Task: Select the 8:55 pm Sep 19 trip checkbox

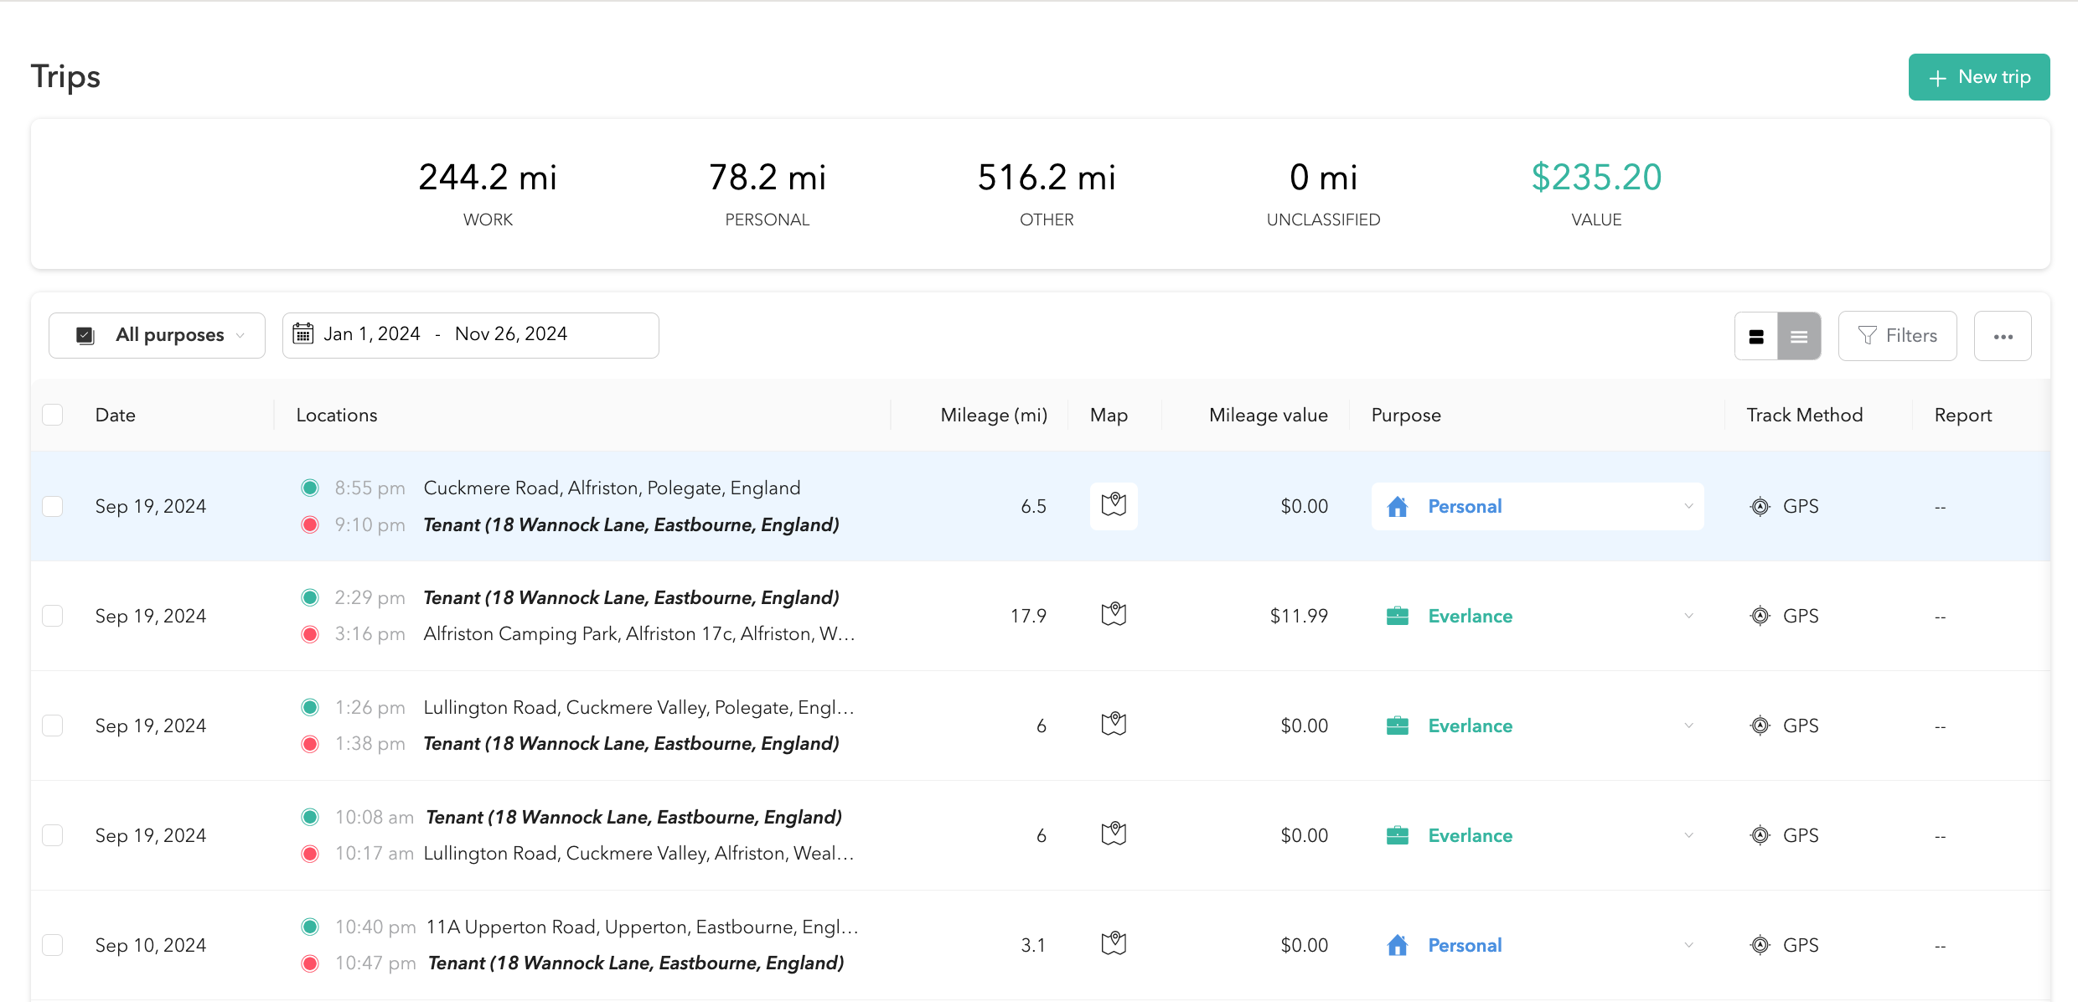Action: coord(53,506)
